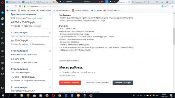Open Facebook Messenger in Opera sidebar

tap(2, 13)
